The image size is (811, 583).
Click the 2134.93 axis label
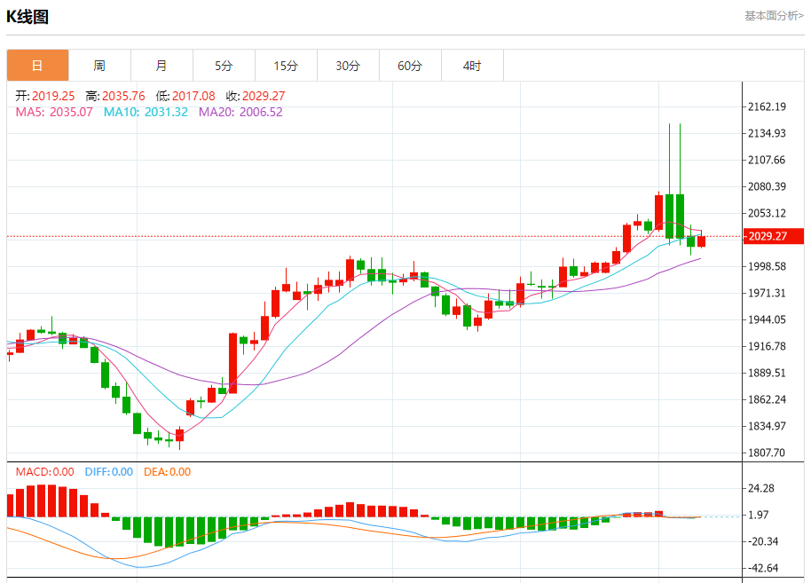[767, 133]
